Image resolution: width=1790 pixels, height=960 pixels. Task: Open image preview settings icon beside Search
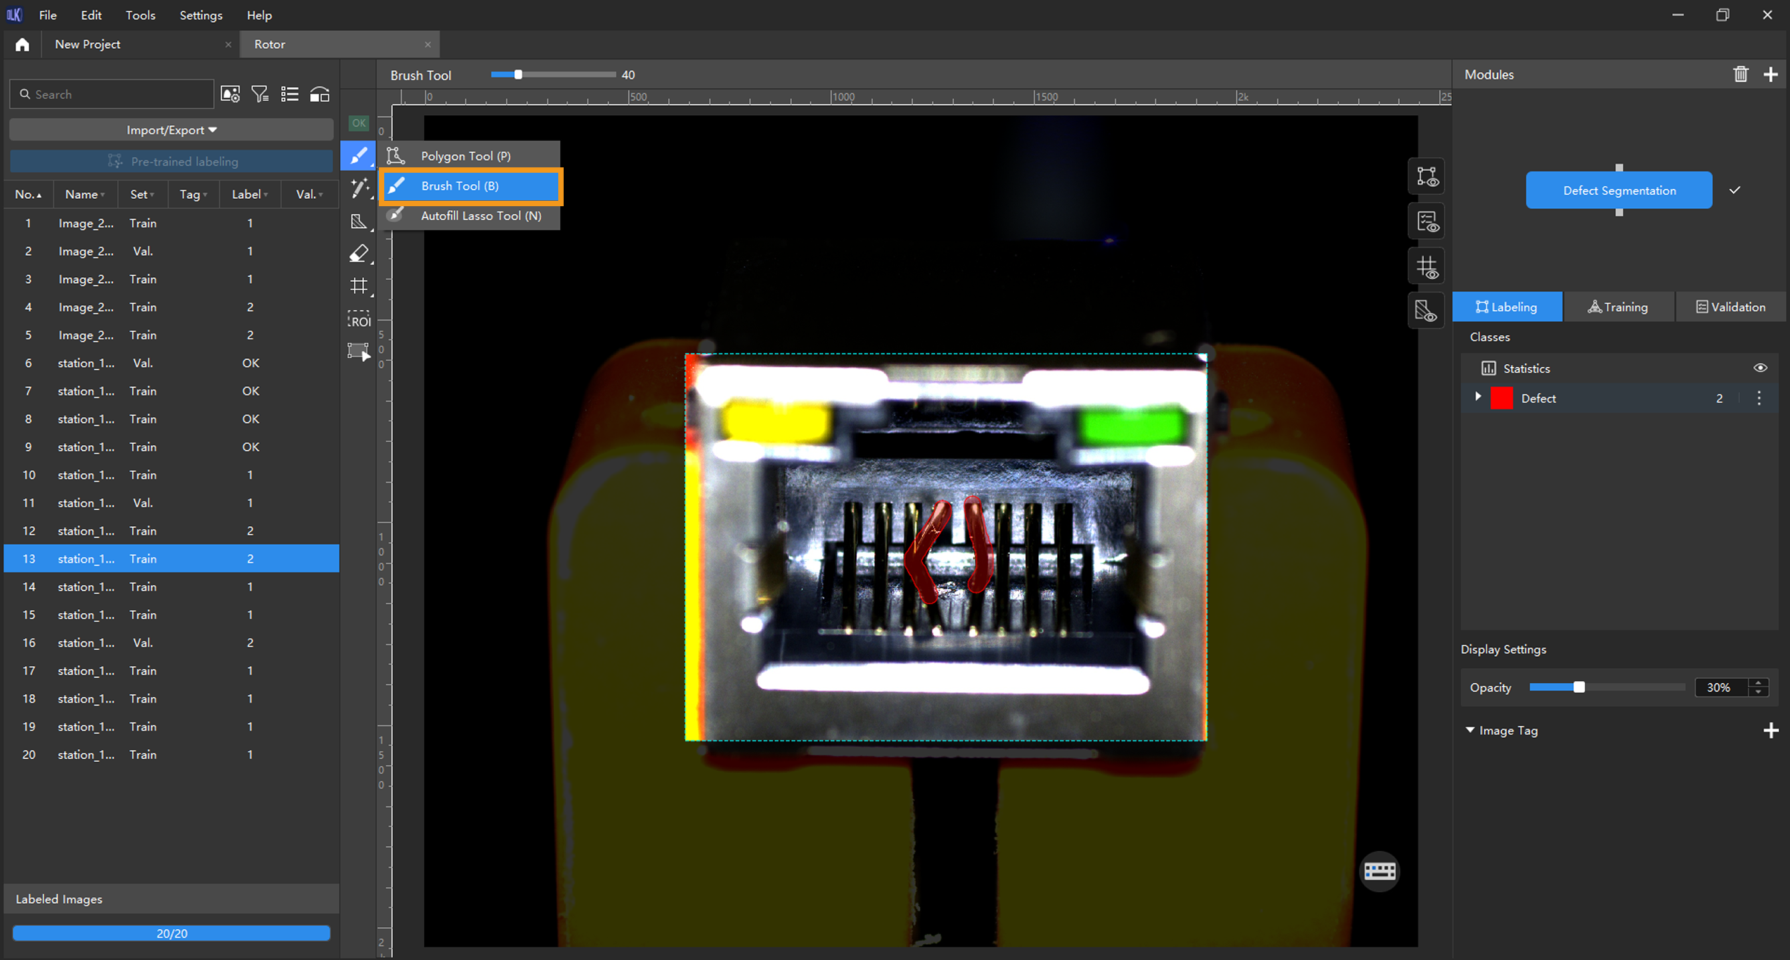(x=230, y=94)
